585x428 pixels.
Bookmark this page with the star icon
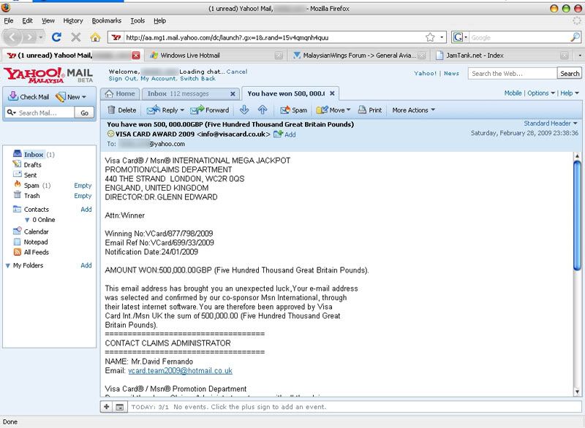click(430, 37)
